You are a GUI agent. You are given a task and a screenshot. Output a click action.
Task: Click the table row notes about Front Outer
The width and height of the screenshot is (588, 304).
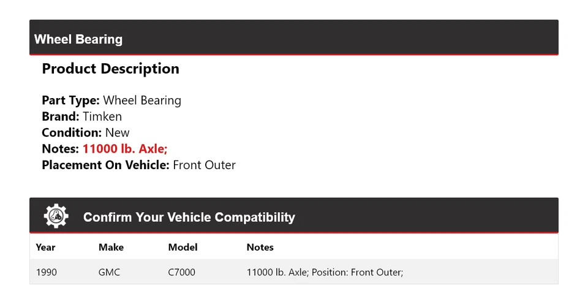[325, 272]
